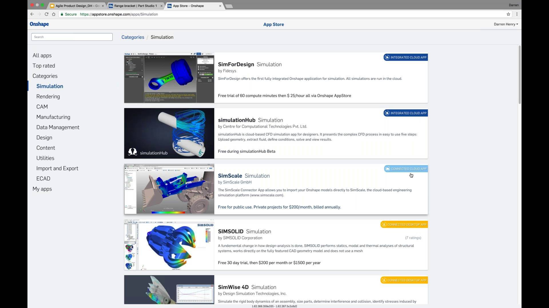549x308 pixels.
Task: Select the CAM category
Action: [42, 107]
